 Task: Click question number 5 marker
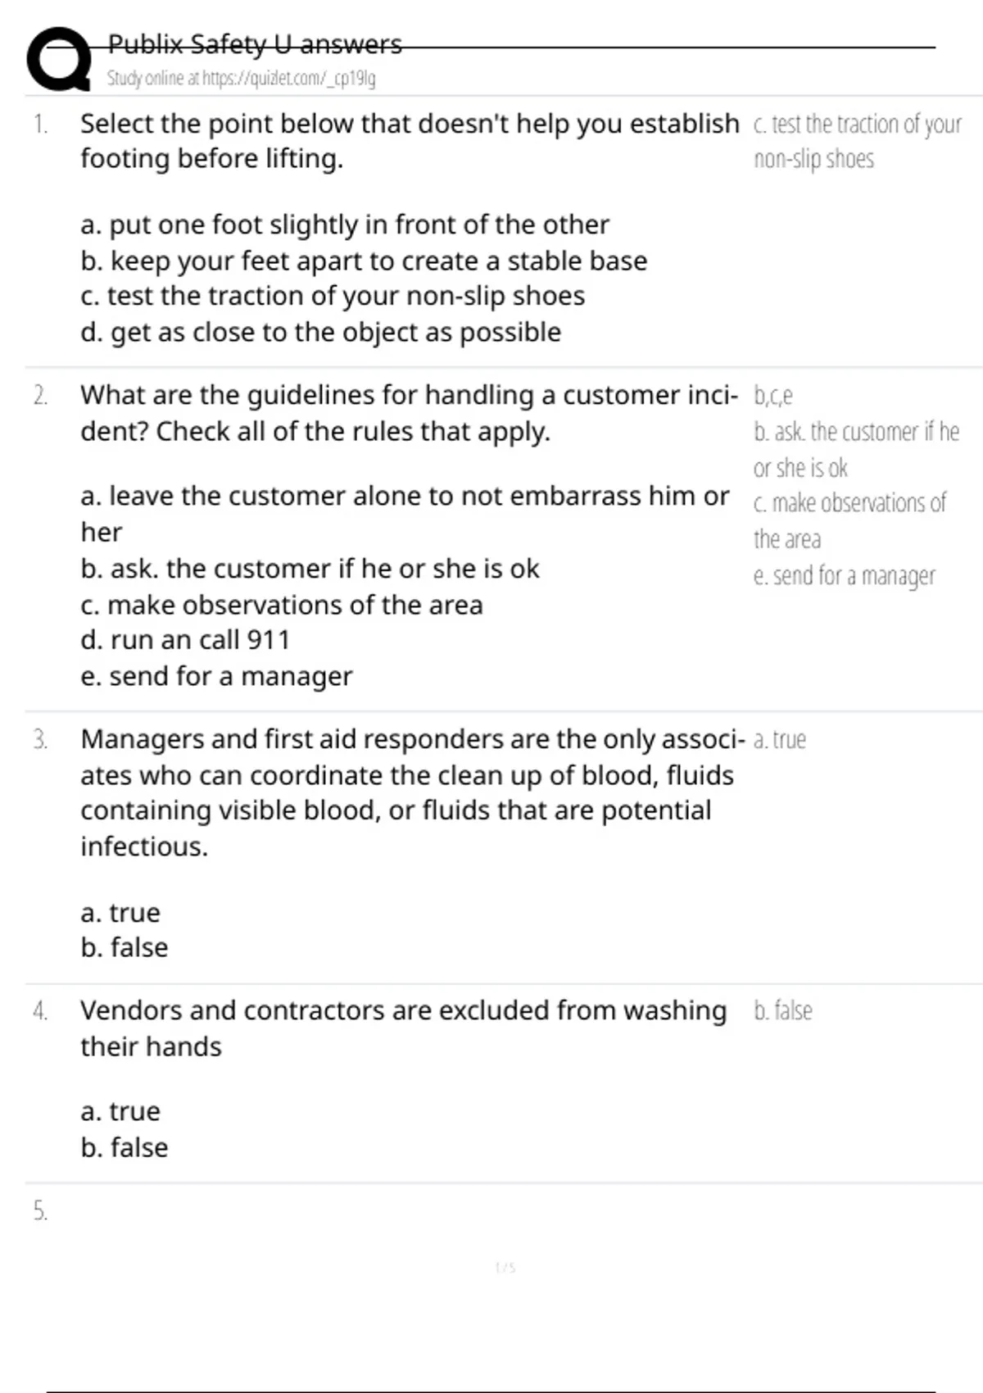(40, 1210)
